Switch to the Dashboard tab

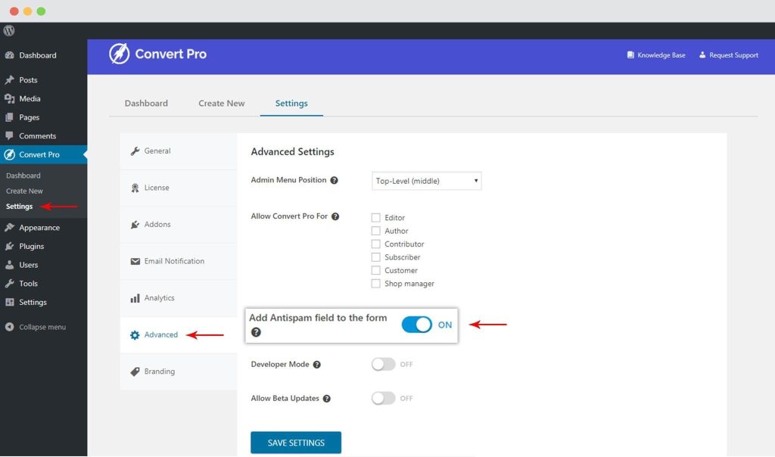[146, 103]
